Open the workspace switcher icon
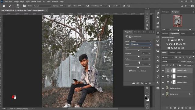 (x=186, y=6)
